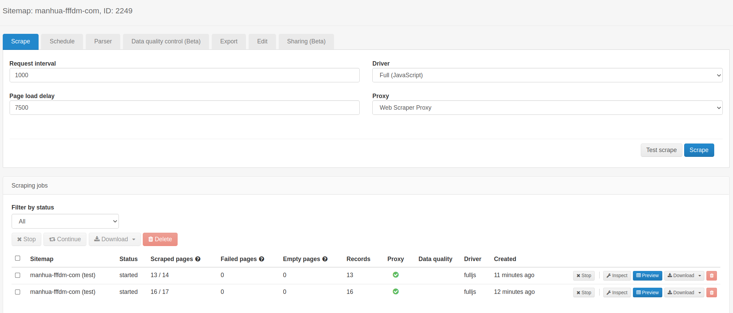
Task: Click the red trash icon in second job row
Action: pyautogui.click(x=711, y=292)
